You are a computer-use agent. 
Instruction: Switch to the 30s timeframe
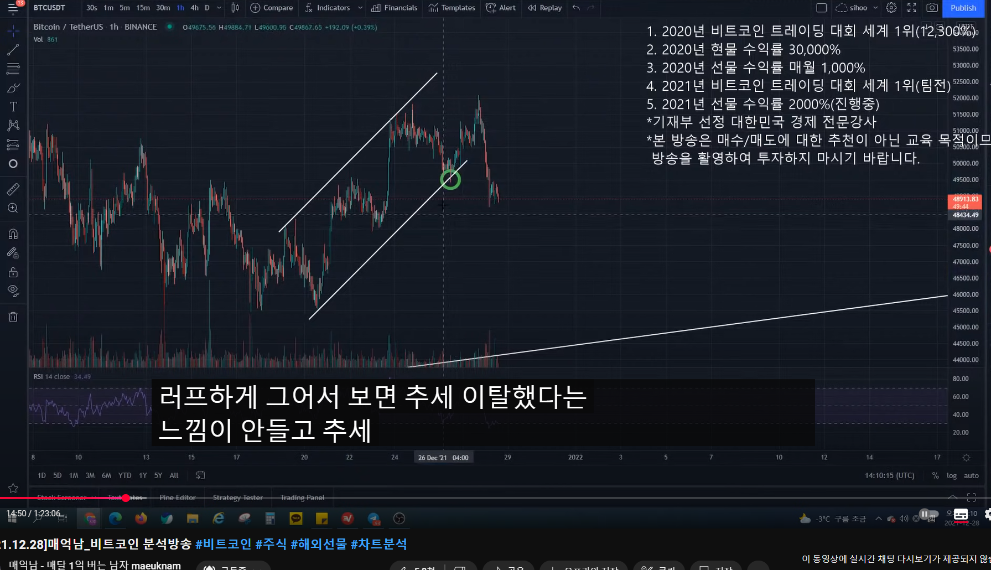(92, 8)
